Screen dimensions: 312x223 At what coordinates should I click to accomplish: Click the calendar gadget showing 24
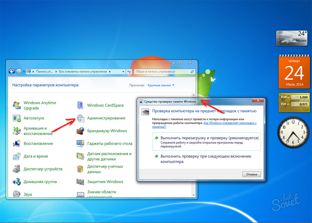coord(294,72)
